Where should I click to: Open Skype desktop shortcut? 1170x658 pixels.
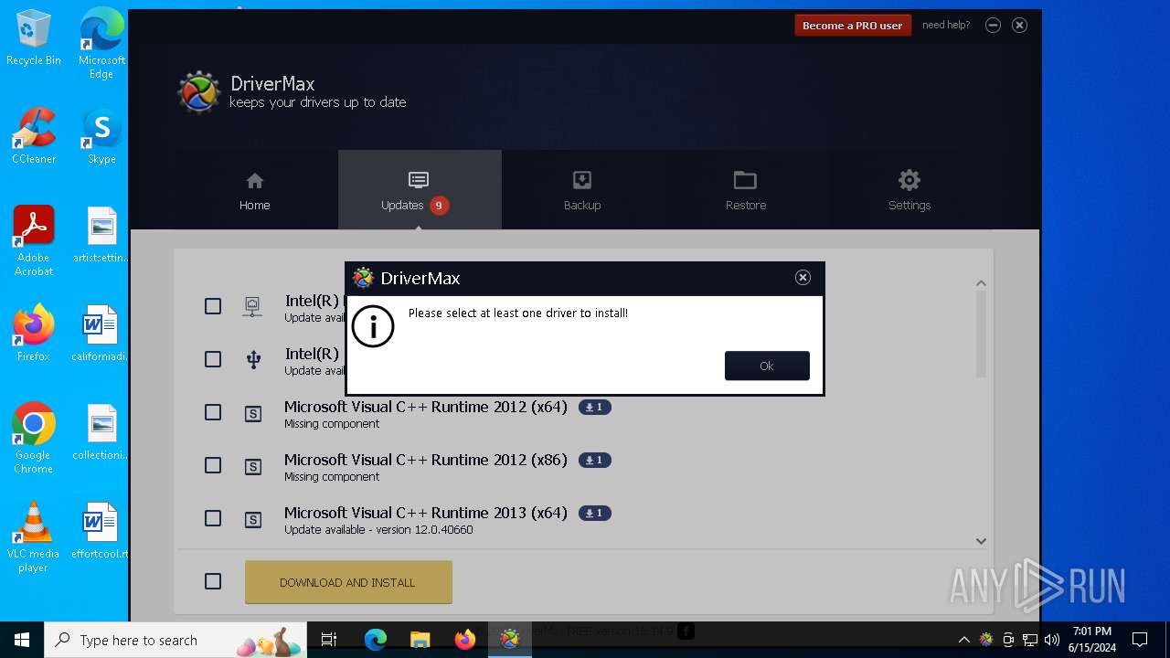[101, 136]
